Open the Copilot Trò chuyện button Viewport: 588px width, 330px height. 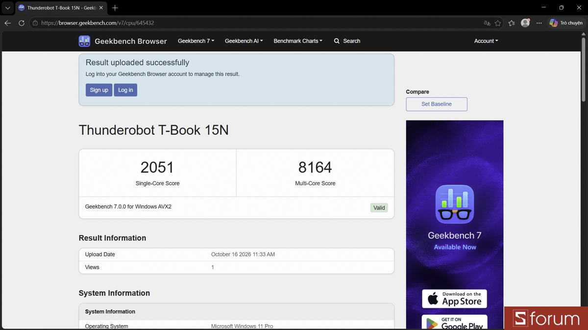pyautogui.click(x=566, y=23)
